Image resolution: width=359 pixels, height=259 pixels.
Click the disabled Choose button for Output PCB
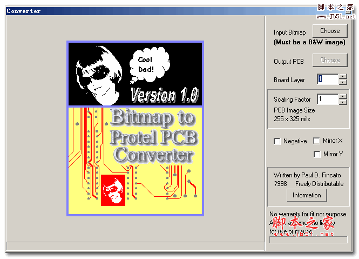click(330, 61)
